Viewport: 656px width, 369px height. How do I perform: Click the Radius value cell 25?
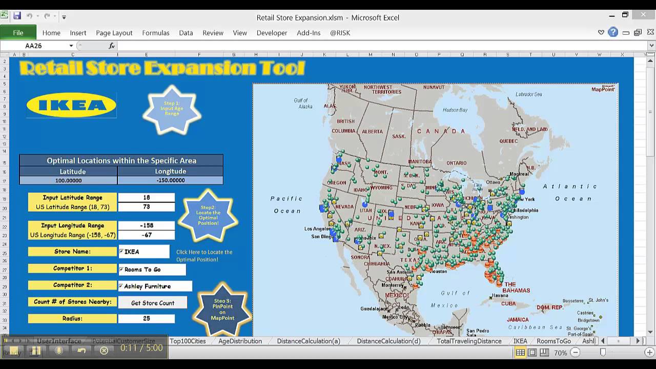point(146,318)
